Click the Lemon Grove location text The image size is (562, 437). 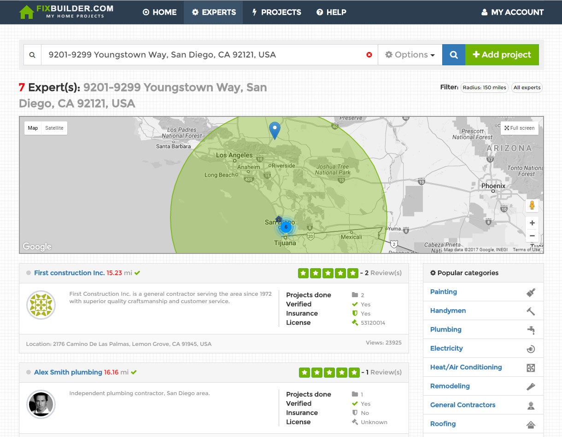coord(119,344)
